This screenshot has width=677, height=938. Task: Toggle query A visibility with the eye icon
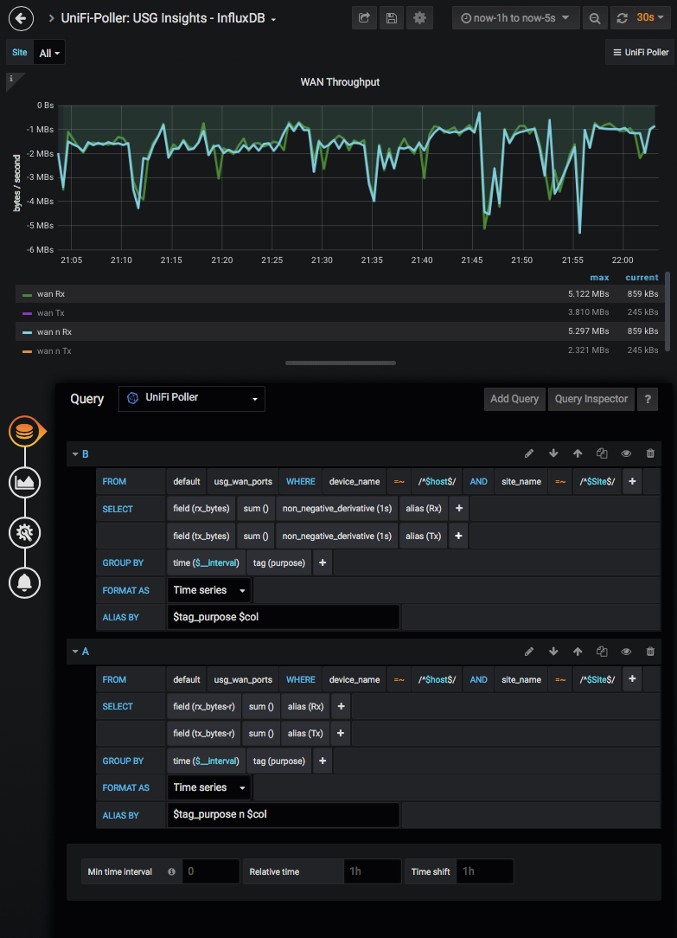pyautogui.click(x=626, y=651)
